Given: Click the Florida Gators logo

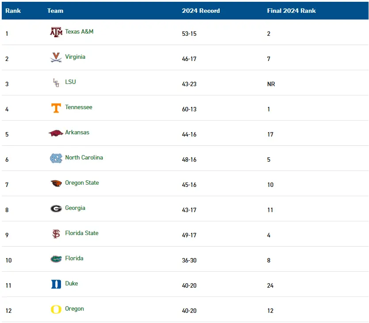Looking at the screenshot, I should coord(56,259).
